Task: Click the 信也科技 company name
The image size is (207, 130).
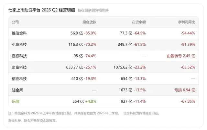Action: (19, 79)
